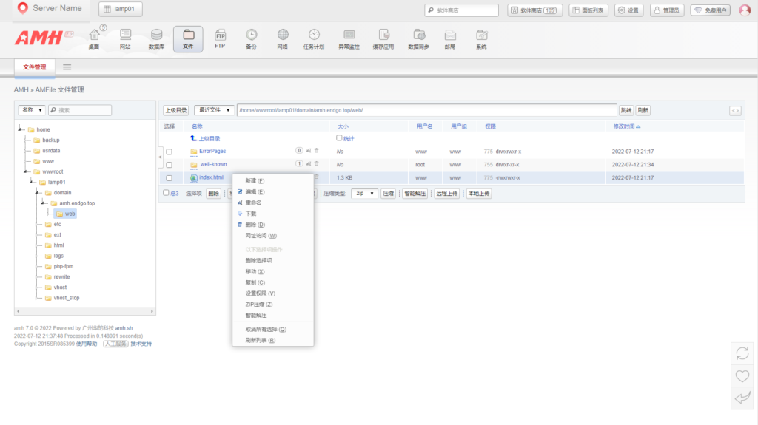Open the 缓存应用 (cache apps) icon
This screenshot has width=758, height=425.
(383, 38)
